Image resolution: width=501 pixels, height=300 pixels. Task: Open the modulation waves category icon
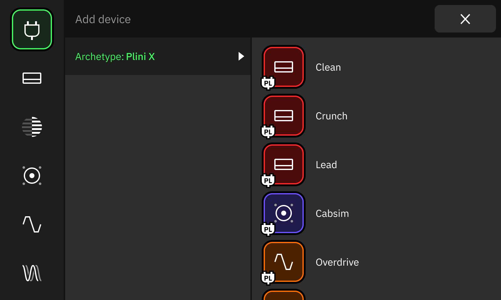(32, 273)
